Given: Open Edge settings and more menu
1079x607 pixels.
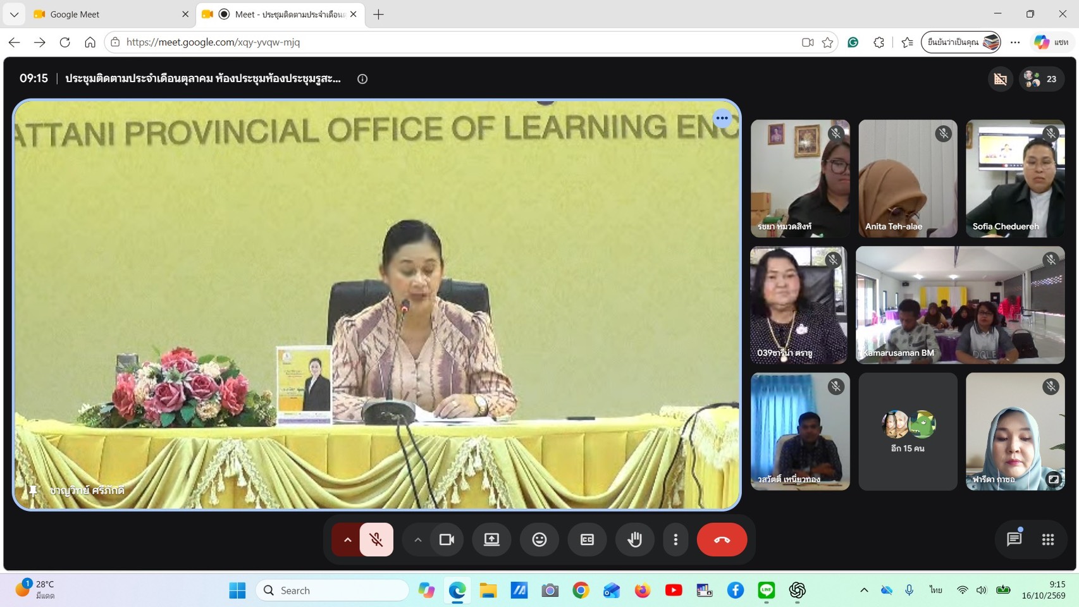Looking at the screenshot, I should click(x=1015, y=42).
